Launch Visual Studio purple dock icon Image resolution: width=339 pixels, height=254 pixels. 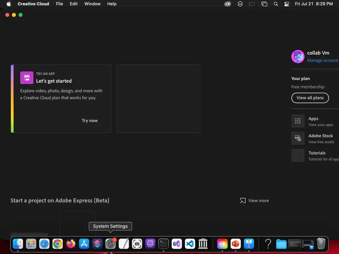(x=177, y=244)
